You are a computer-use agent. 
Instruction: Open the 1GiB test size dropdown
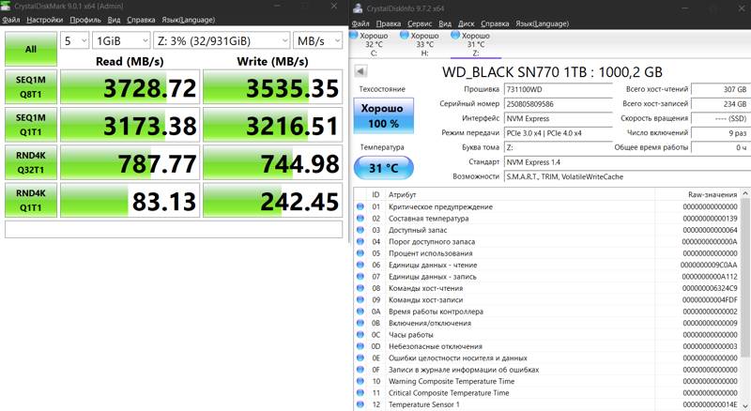point(121,40)
